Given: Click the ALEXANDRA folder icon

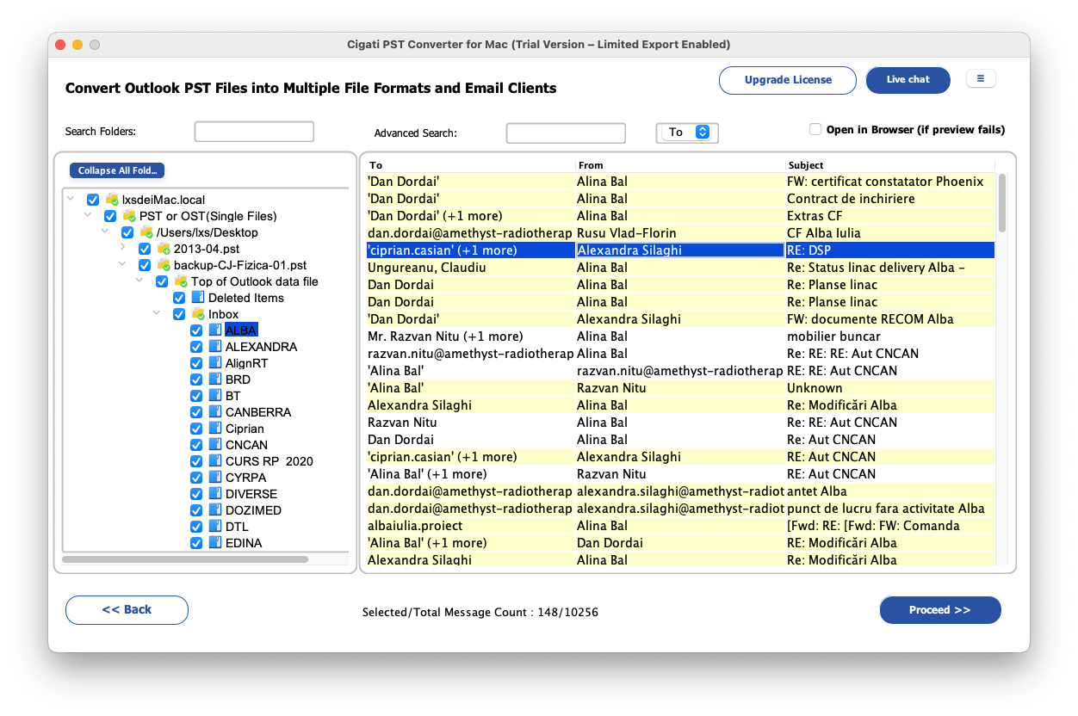Looking at the screenshot, I should tap(215, 347).
